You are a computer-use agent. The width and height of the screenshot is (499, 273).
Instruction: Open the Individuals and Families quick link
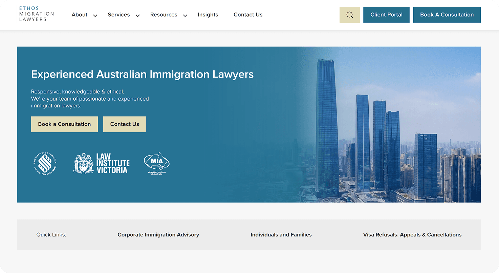pos(281,235)
